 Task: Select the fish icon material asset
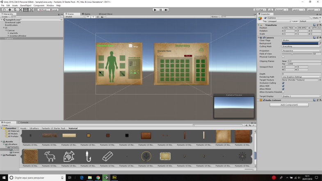(x=69, y=156)
